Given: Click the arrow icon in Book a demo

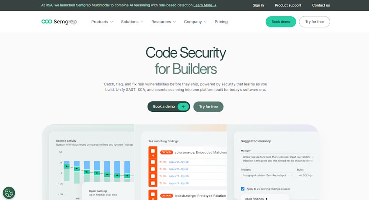Looking at the screenshot, I should (183, 107).
